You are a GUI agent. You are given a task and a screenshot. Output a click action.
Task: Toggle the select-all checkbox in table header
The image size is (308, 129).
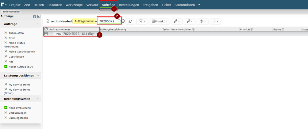point(46,29)
